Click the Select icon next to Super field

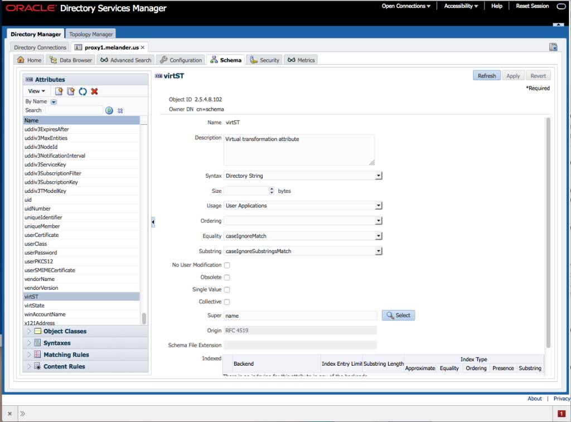tap(398, 315)
